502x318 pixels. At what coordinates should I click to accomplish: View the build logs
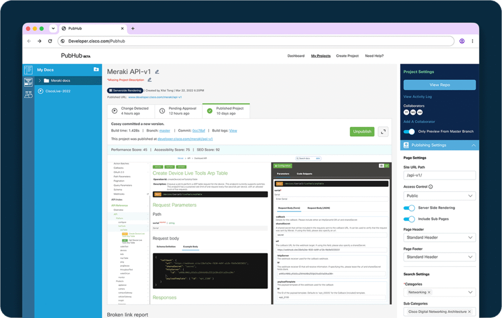233,130
